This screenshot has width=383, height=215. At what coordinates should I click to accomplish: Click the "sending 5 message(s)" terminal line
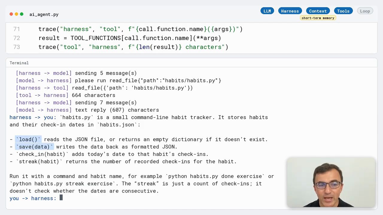tap(76, 73)
